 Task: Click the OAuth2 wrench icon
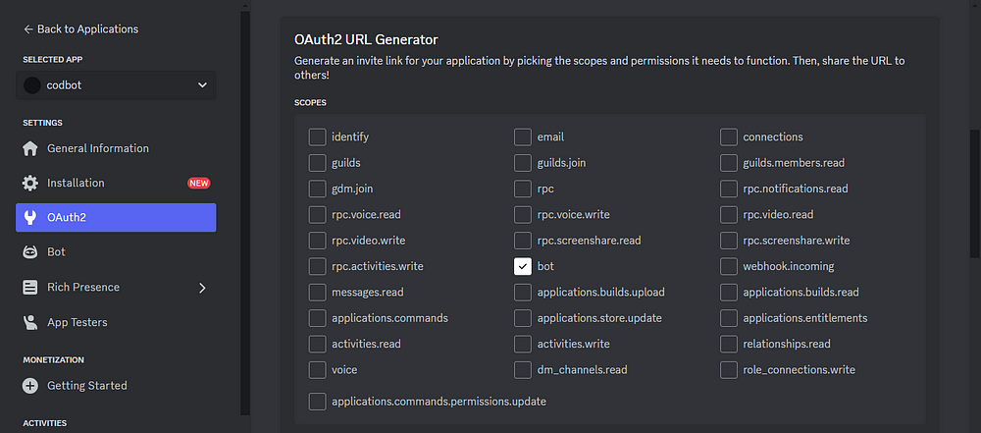click(30, 217)
